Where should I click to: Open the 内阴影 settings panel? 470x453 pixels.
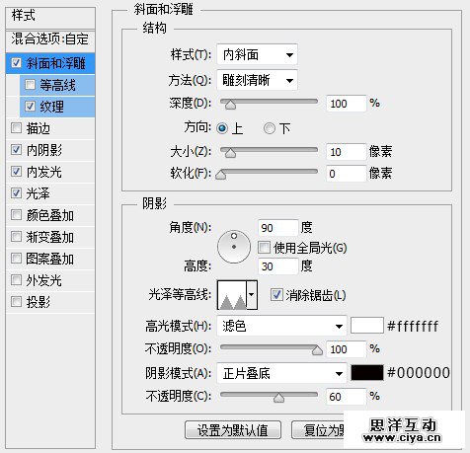click(x=44, y=150)
